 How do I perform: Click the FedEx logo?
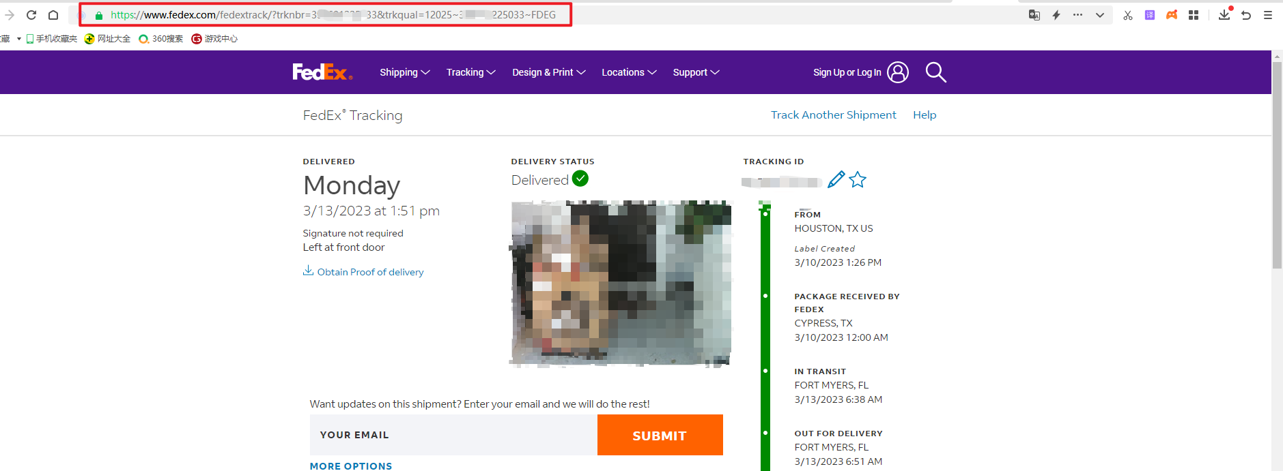(322, 72)
